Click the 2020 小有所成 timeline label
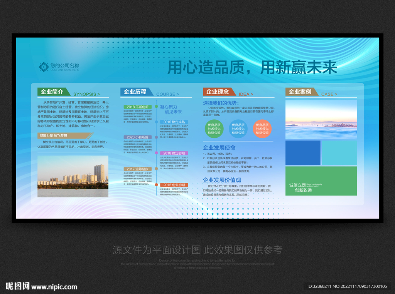The height and width of the screenshot is (294, 395). [x=138, y=137]
